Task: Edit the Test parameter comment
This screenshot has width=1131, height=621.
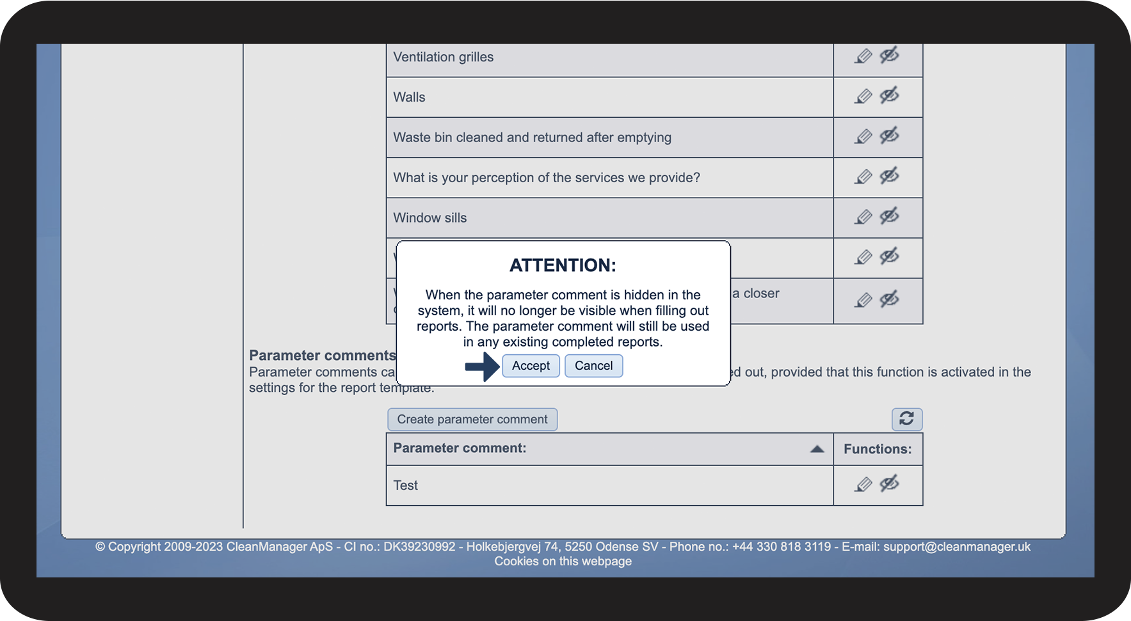Action: tap(863, 485)
